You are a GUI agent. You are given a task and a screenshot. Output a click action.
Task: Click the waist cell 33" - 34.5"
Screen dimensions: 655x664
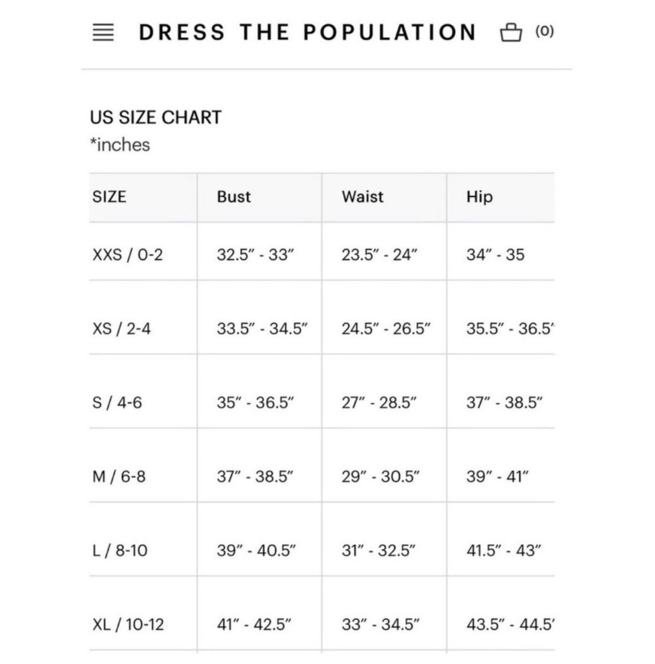(x=380, y=624)
